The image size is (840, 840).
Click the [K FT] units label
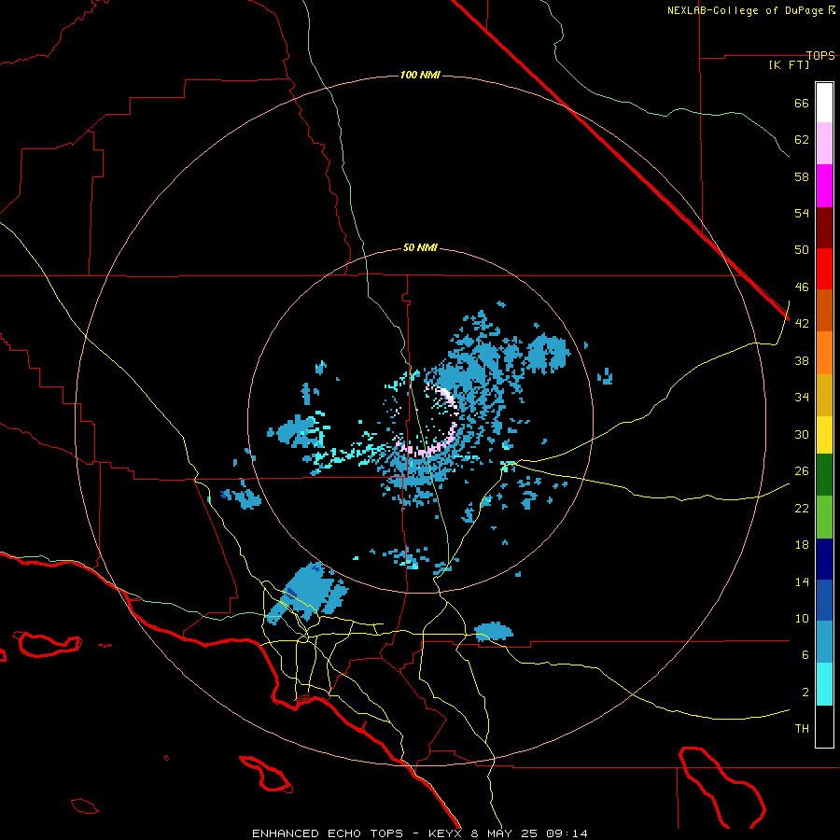pos(789,64)
